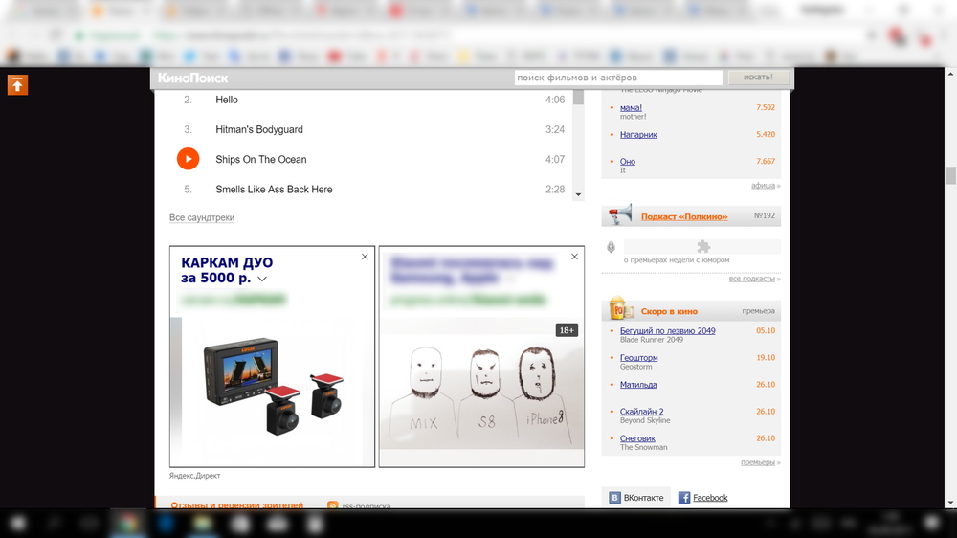This screenshot has height=538, width=957.
Task: Open the все подкасты link
Action: pyautogui.click(x=751, y=279)
